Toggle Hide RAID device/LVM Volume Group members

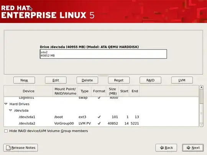click(6, 131)
